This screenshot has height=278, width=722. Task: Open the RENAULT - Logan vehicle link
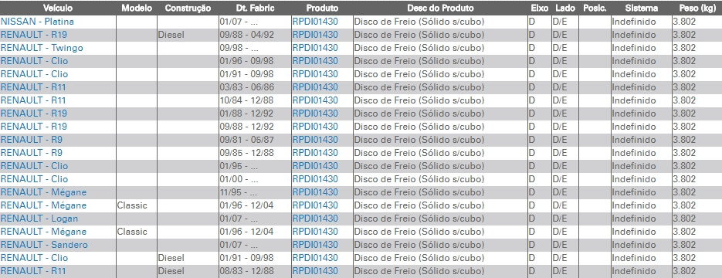39,219
